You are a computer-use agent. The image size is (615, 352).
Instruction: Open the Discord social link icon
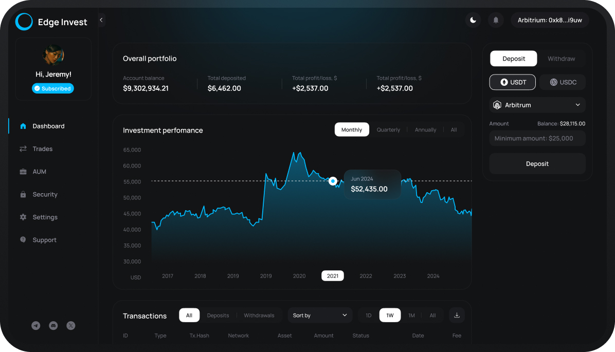53,325
